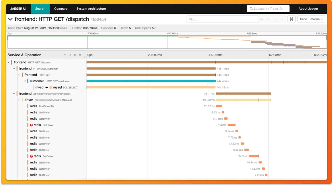Collapse the frontend HTTP GET row

coord(20,75)
